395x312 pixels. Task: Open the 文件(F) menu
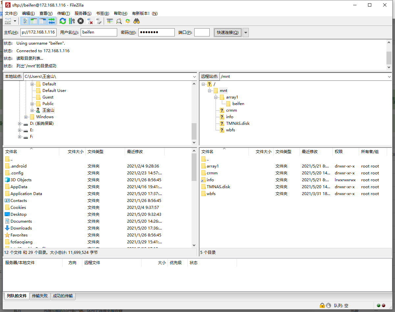11,13
